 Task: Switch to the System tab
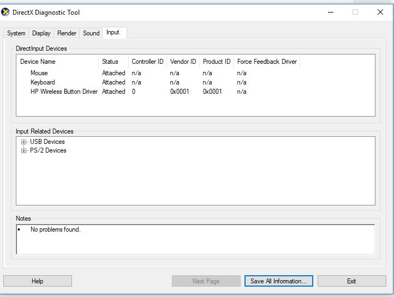pos(16,33)
